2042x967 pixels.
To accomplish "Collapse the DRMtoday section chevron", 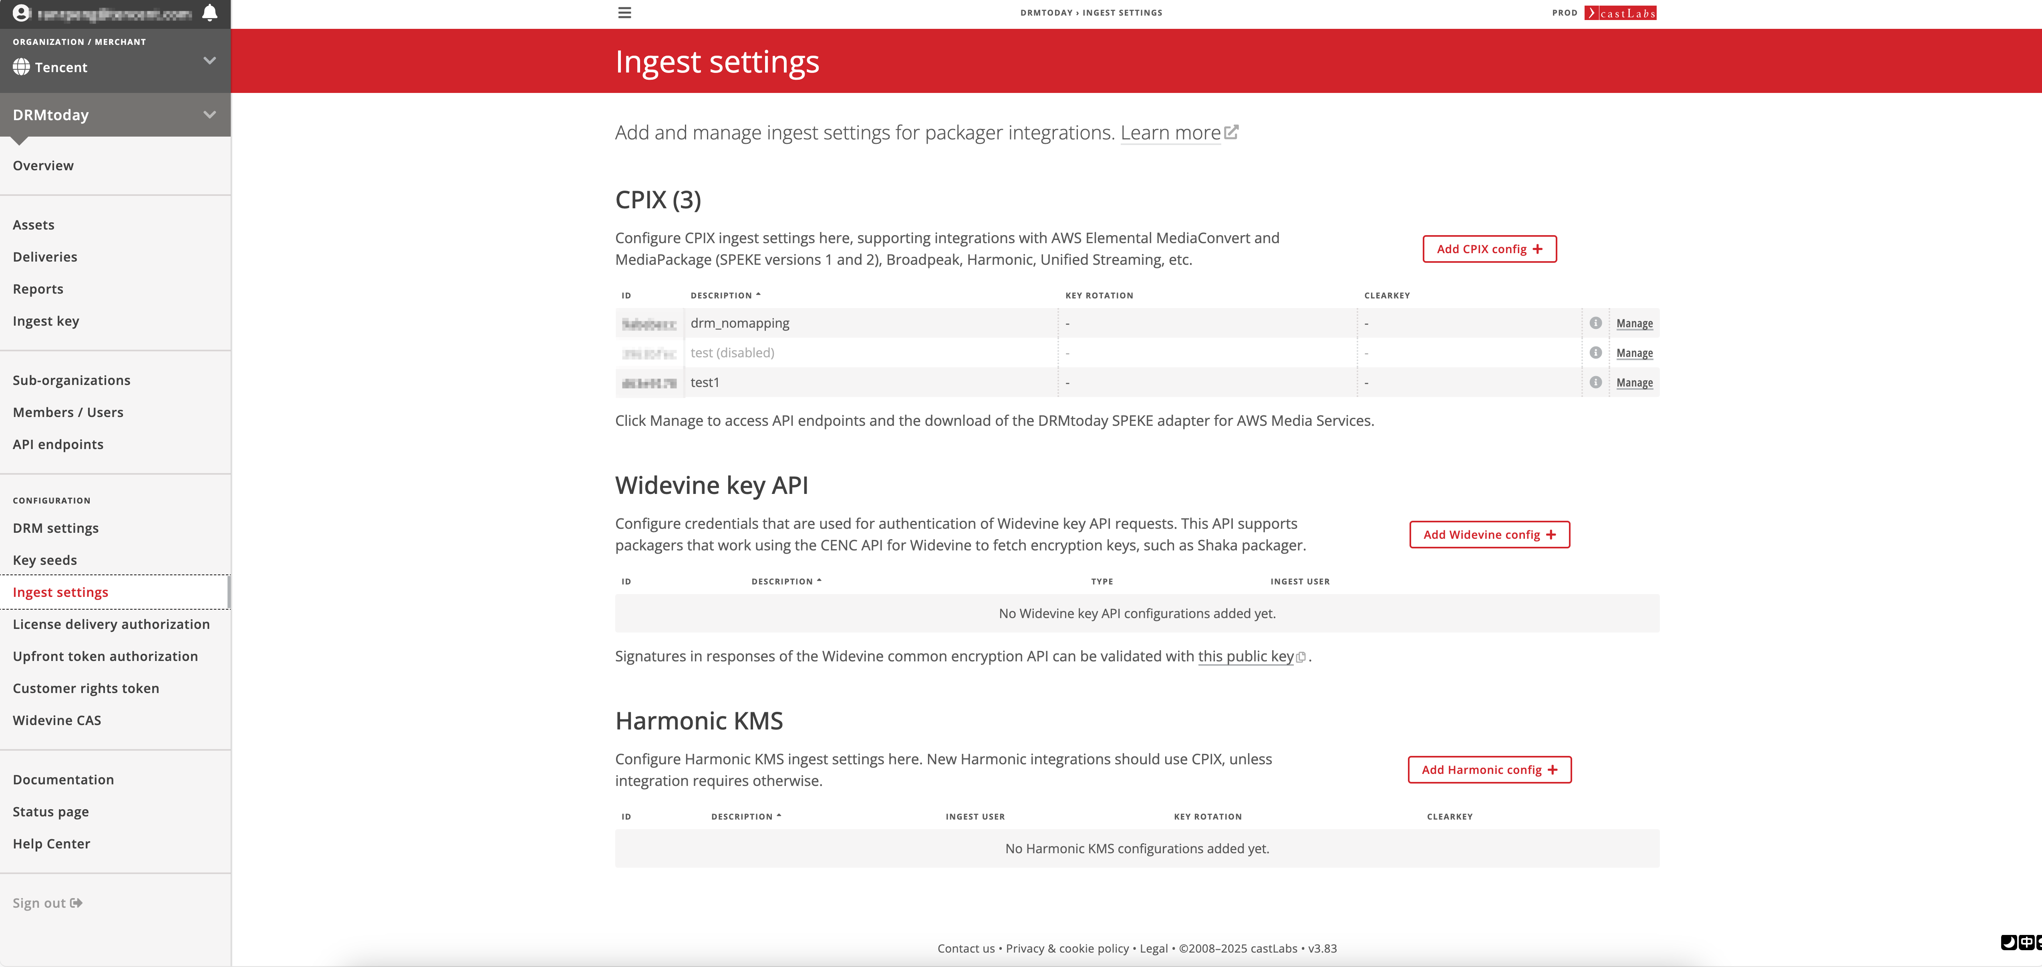I will point(209,115).
